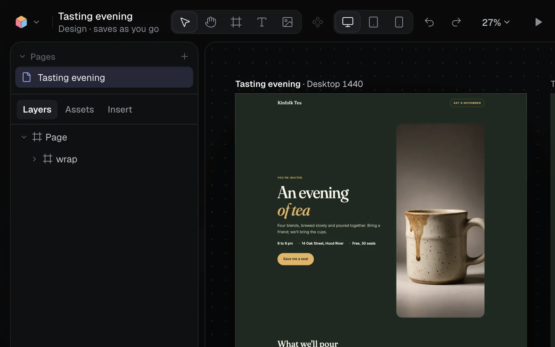This screenshot has height=347, width=555.
Task: Click the components icon in toolbar
Action: pos(317,22)
